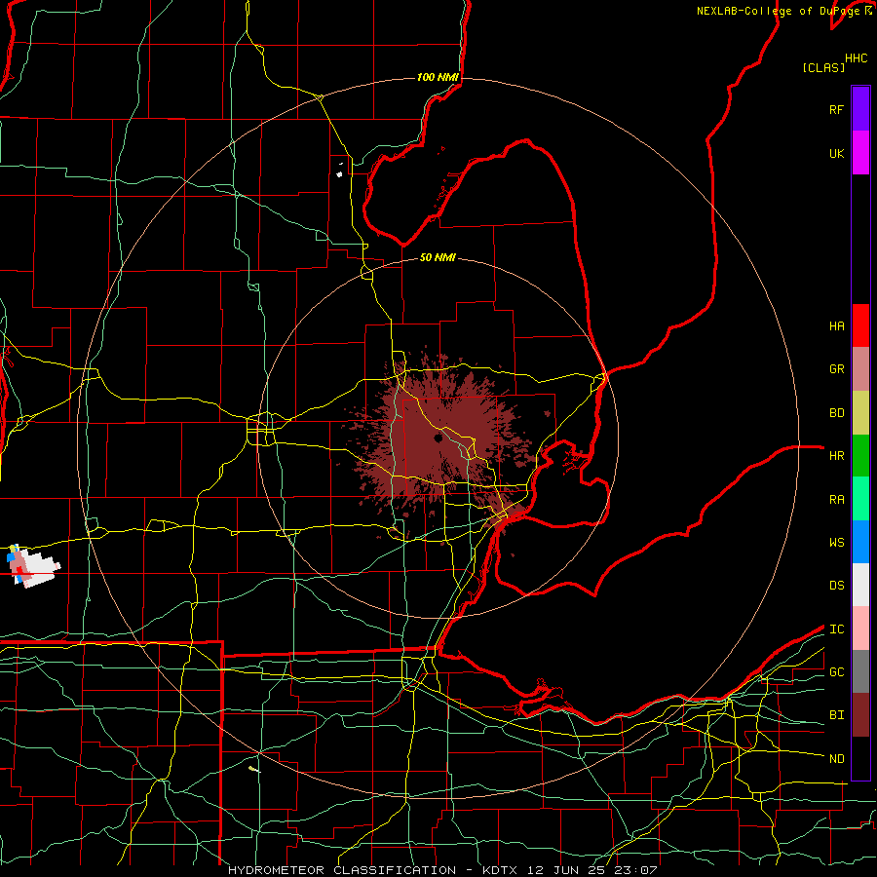Click the DS legend label
877x877 pixels.
(x=836, y=586)
